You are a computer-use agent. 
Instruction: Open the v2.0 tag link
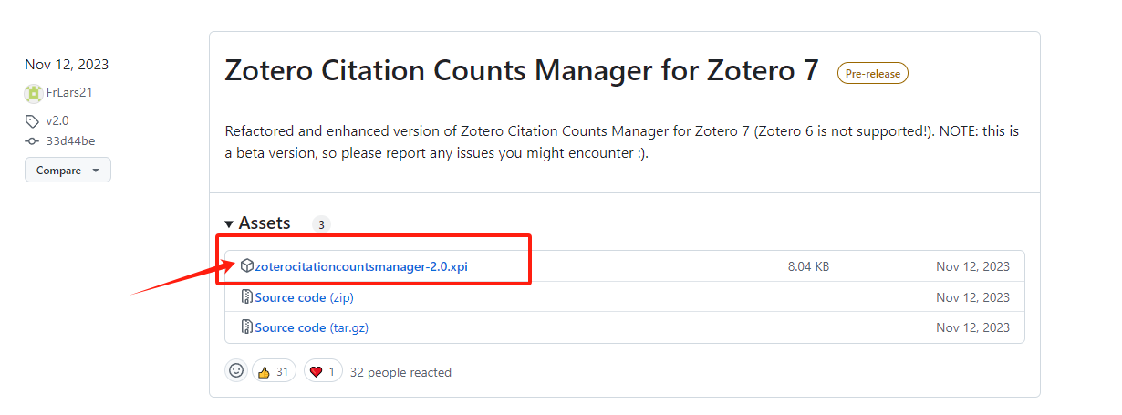57,120
